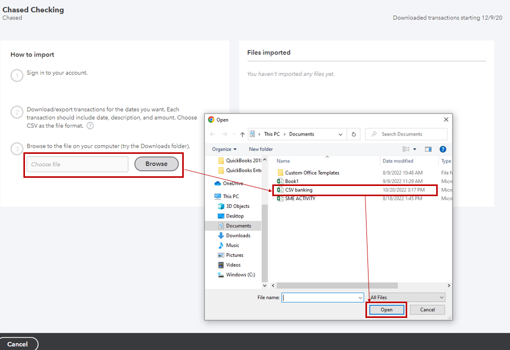Open the Organize menu

tap(224, 149)
